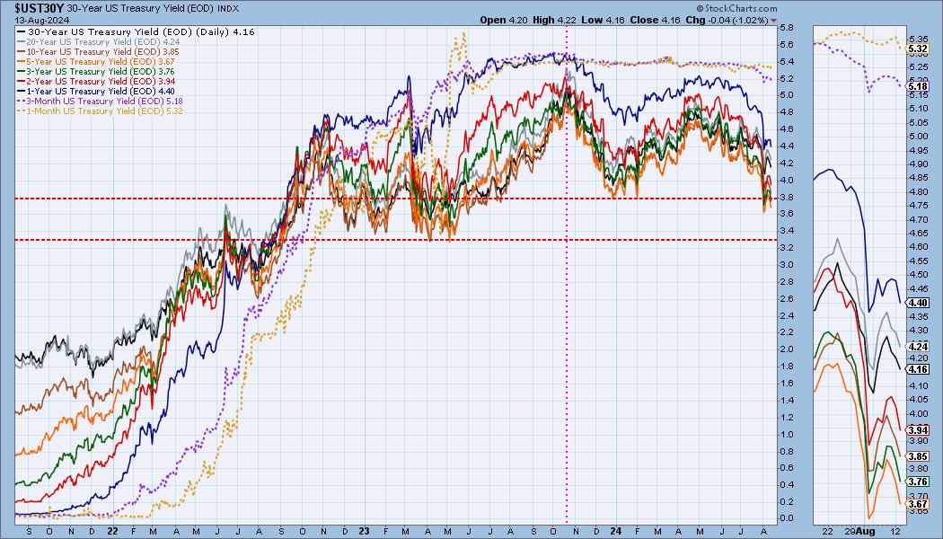Click the Close 4.16 value in header
This screenshot has width=943, height=539.
[x=655, y=20]
